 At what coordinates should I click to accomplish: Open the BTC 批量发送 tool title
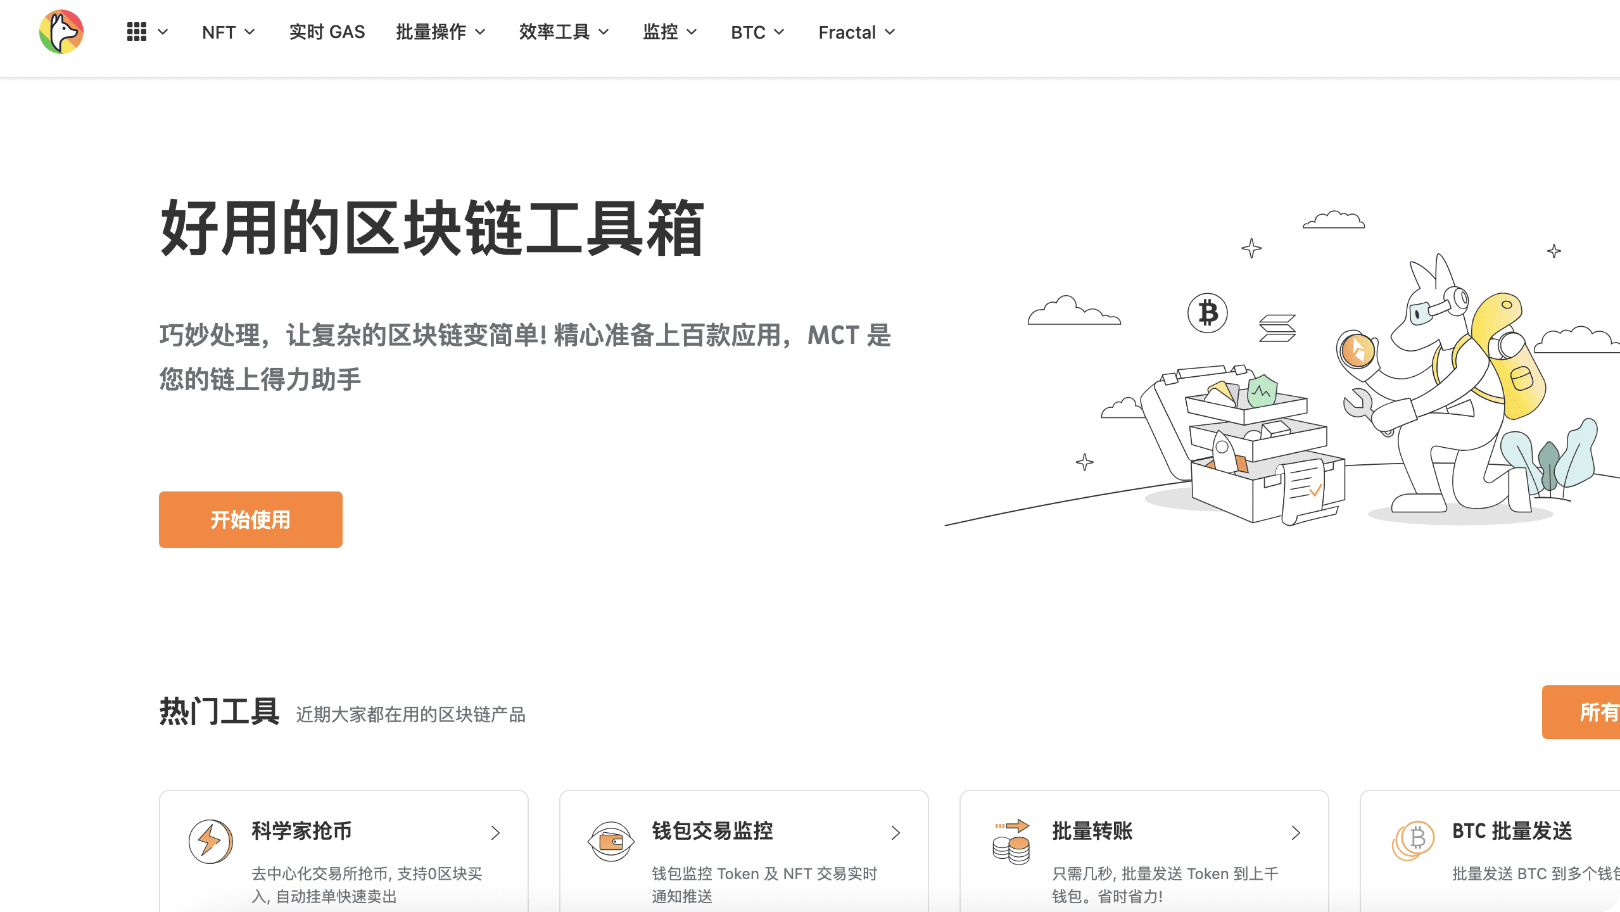tap(1512, 831)
